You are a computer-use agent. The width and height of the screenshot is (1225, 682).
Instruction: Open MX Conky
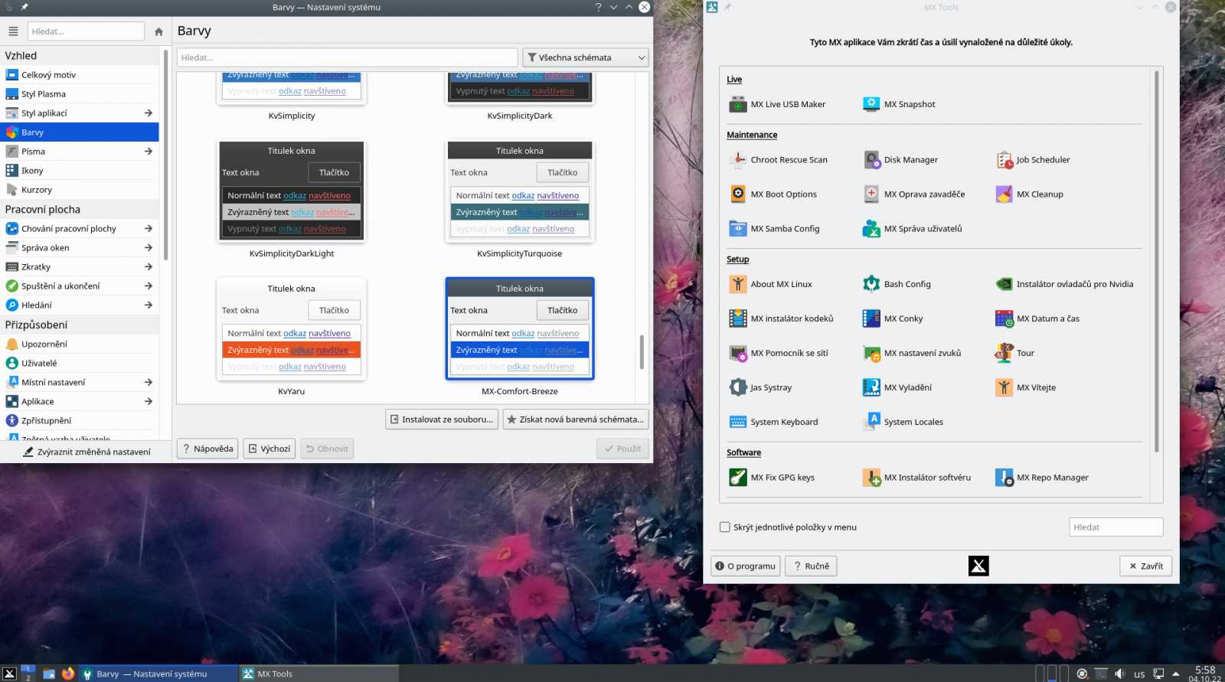[x=893, y=318]
